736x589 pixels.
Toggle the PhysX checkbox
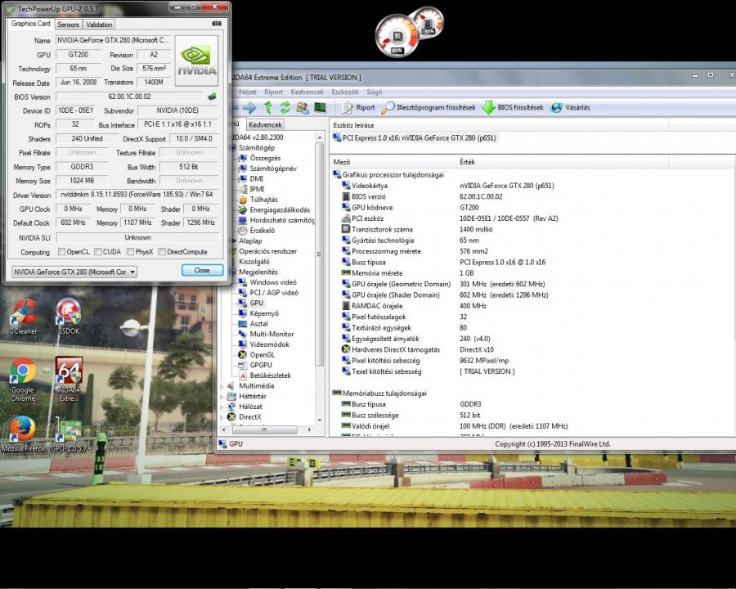tap(131, 252)
